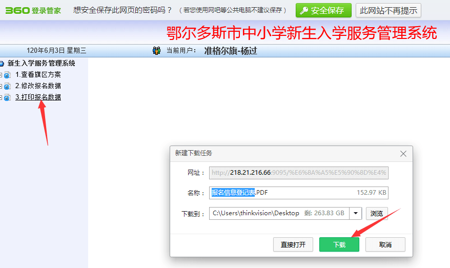The width and height of the screenshot is (450, 268).
Task: Open 3.打印报名数据 link
Action: [x=38, y=97]
